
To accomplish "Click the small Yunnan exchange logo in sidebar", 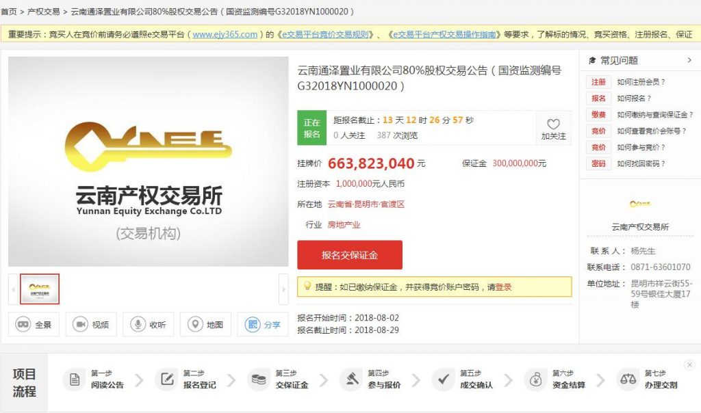I will pyautogui.click(x=640, y=204).
